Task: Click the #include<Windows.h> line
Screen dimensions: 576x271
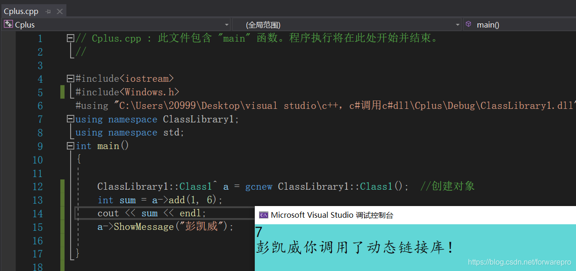Action: coord(127,92)
